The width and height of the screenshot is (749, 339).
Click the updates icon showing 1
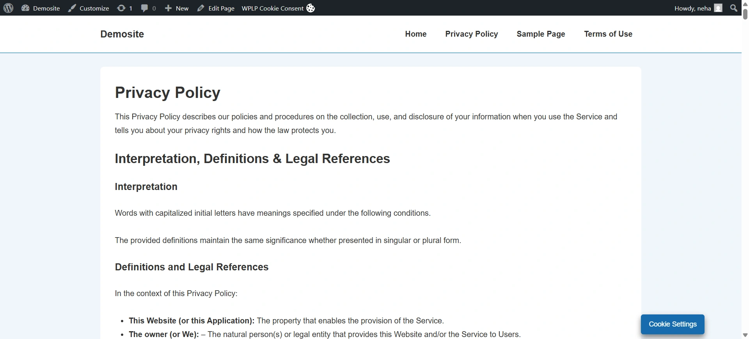tap(124, 8)
